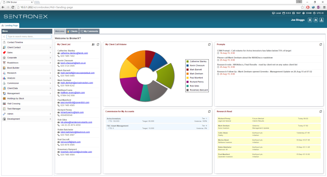The image size is (327, 177).
Task: Click the menu search input field
Action: (x=29, y=37)
